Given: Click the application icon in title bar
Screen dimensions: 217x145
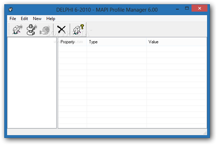Looking at the screenshot, I should [11, 10].
